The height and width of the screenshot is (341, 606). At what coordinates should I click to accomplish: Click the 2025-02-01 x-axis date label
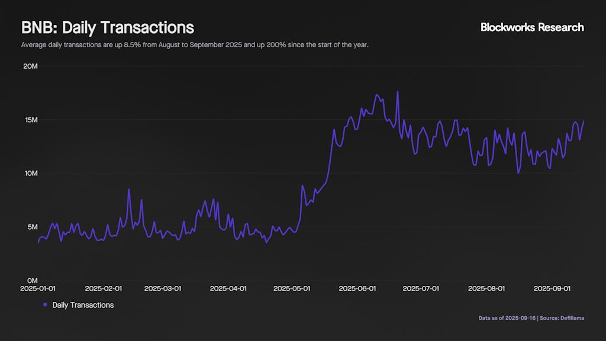(103, 289)
